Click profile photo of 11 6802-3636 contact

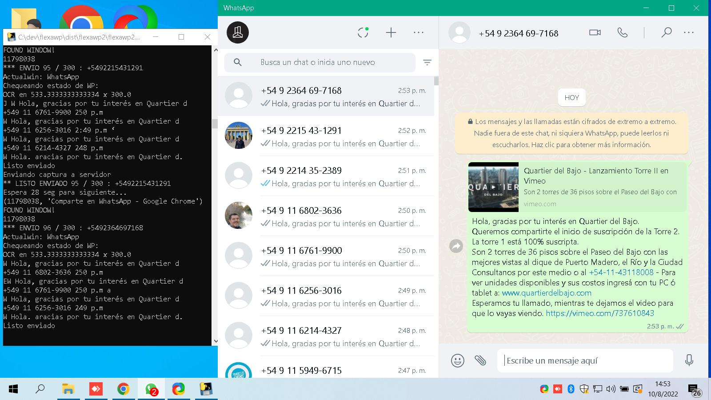[239, 215]
